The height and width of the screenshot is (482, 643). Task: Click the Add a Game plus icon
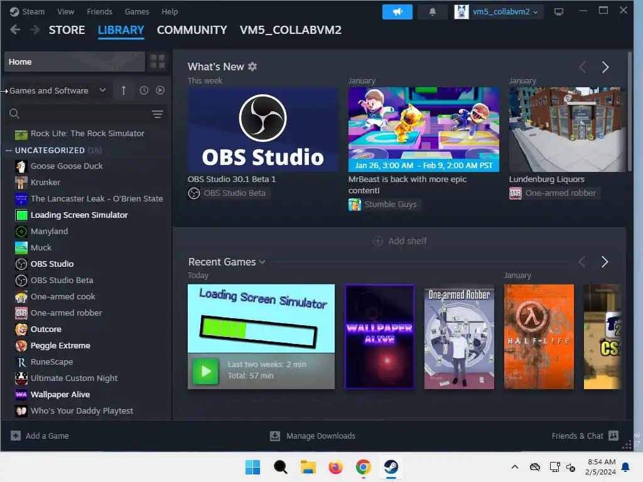tap(16, 436)
